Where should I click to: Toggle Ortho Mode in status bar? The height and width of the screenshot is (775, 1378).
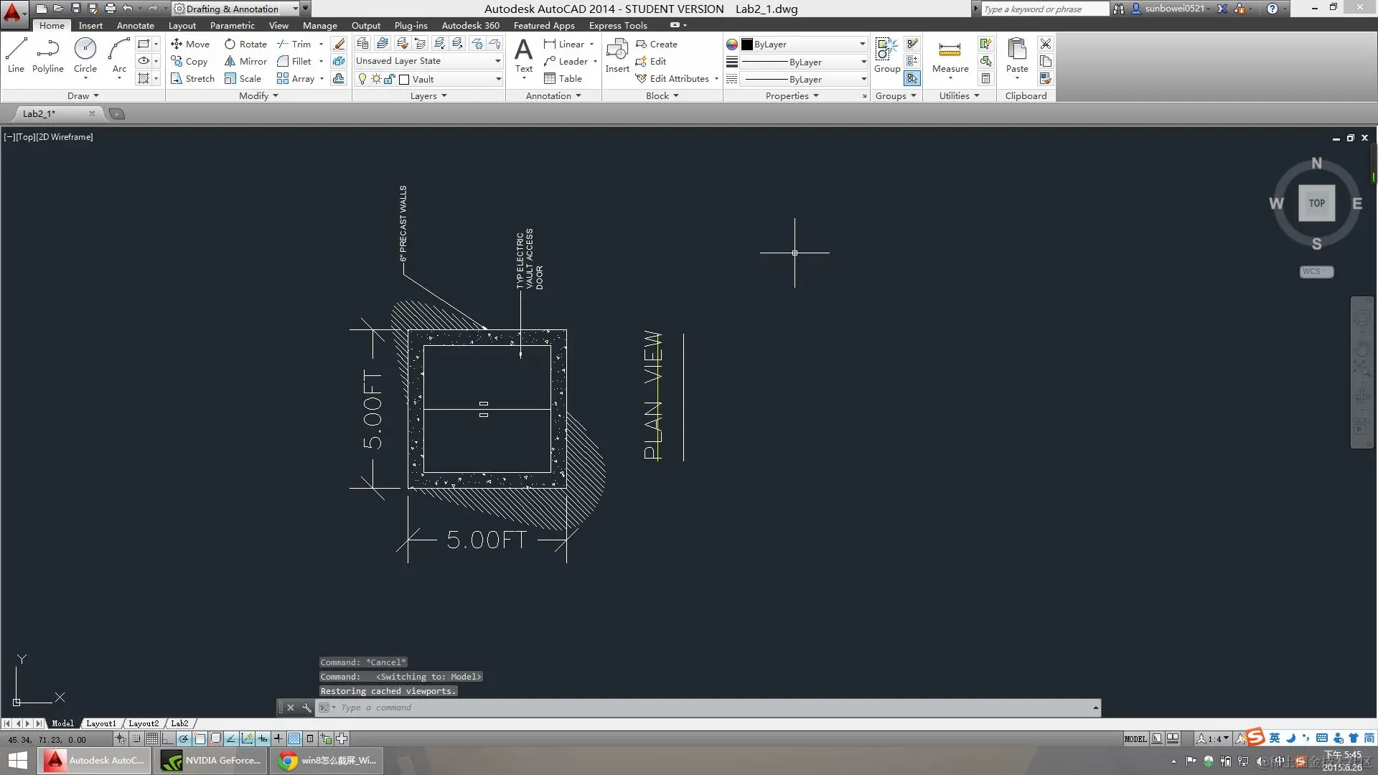[x=168, y=738]
